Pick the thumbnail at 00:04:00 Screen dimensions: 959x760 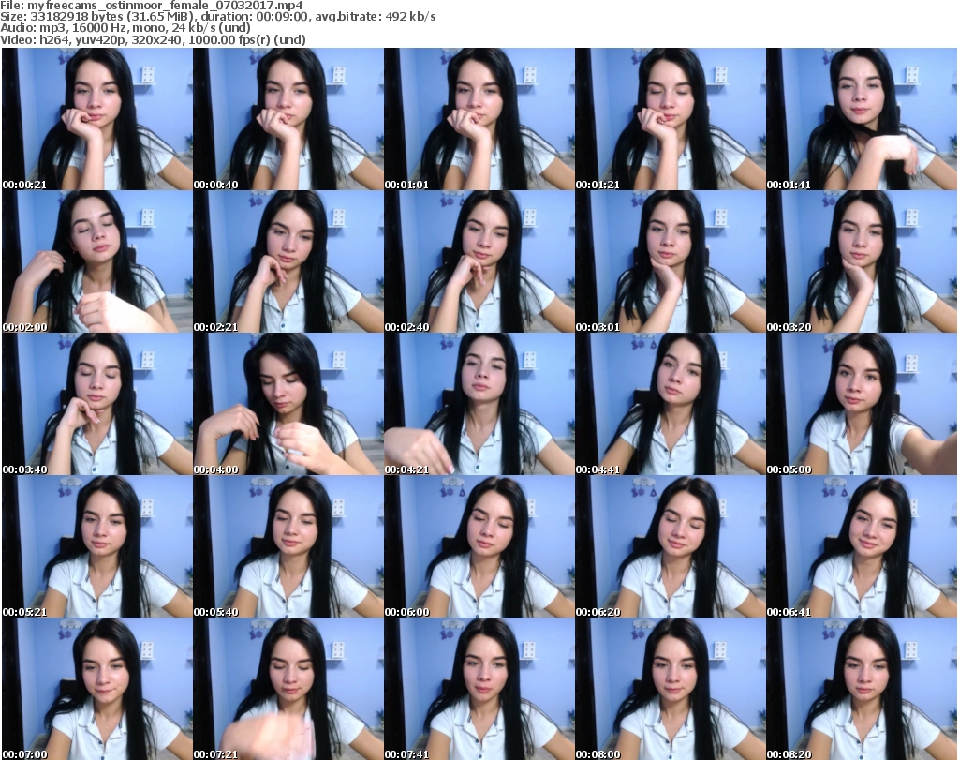[288, 404]
